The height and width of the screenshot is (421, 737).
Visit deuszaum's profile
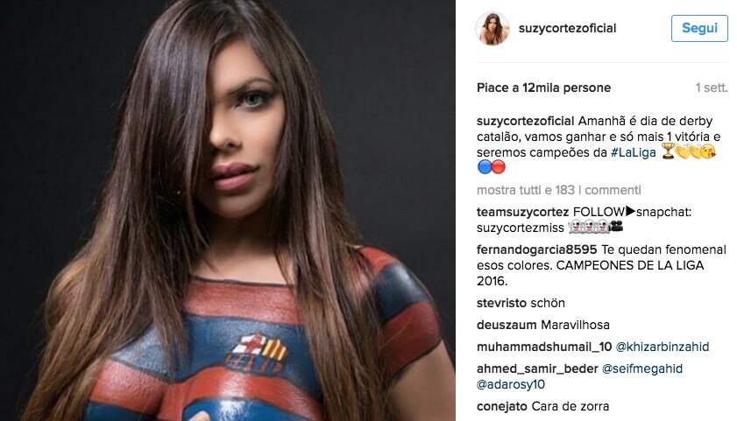coord(507,325)
